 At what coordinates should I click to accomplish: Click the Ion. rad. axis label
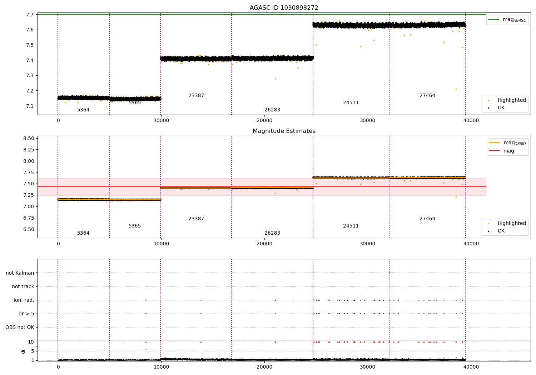[24, 300]
